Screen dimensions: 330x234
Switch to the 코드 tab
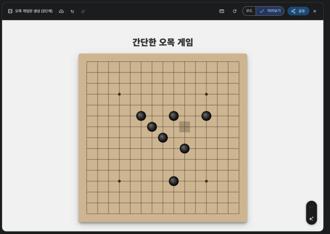click(249, 11)
